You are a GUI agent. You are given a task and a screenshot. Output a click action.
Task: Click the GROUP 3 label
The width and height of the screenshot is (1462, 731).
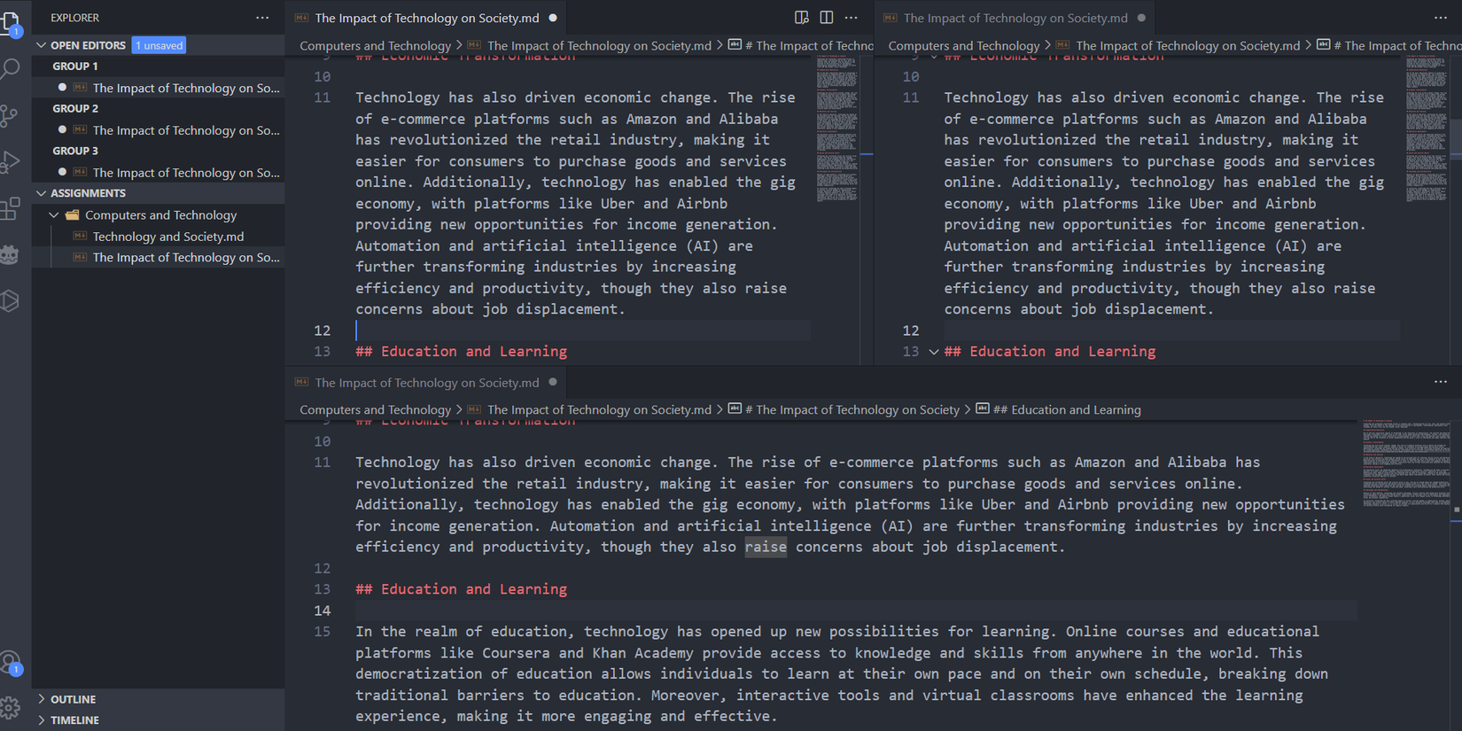75,151
